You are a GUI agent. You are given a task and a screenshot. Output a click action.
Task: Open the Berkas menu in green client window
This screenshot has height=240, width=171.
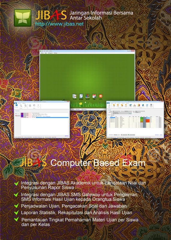coord(42,53)
